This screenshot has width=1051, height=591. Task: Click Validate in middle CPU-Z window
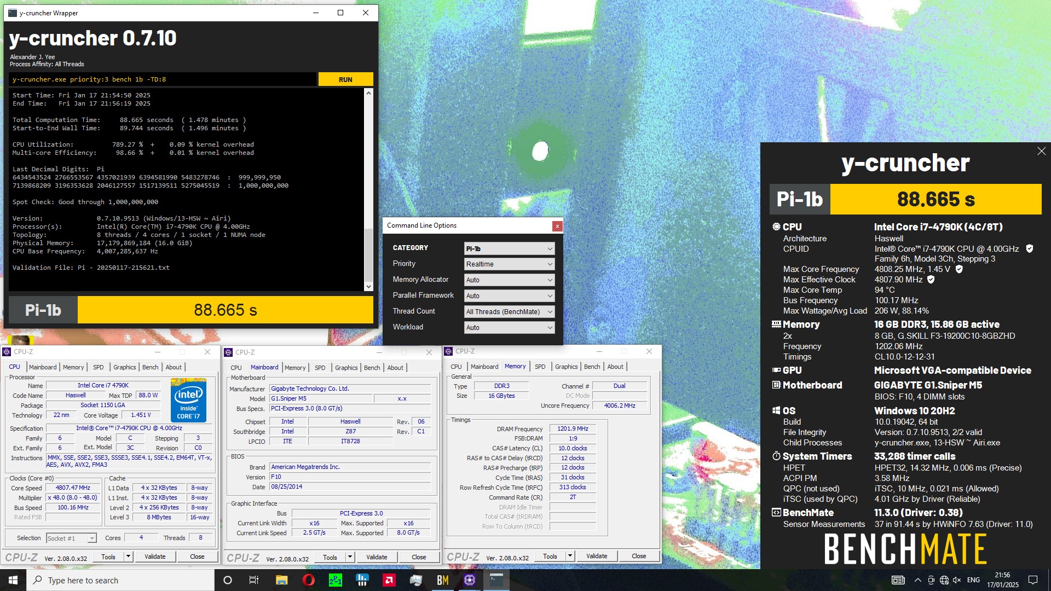pyautogui.click(x=377, y=558)
